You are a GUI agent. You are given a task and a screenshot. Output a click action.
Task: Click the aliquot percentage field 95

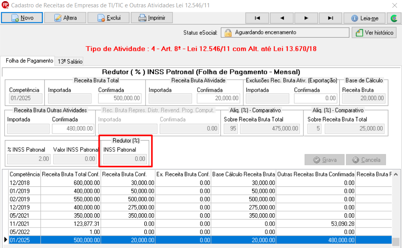231,129
